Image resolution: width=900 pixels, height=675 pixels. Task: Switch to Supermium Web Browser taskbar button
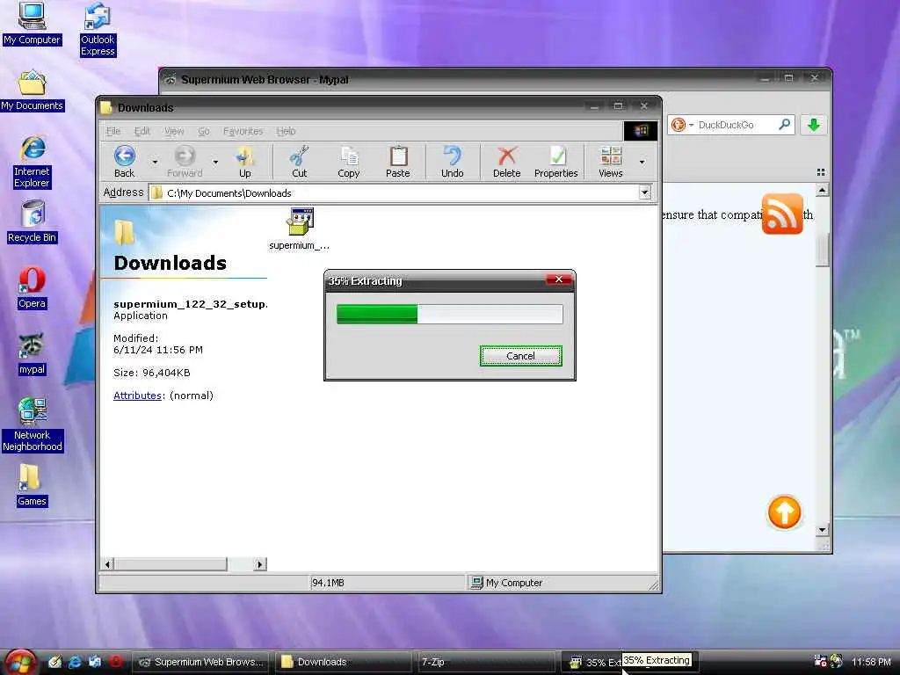[200, 662]
